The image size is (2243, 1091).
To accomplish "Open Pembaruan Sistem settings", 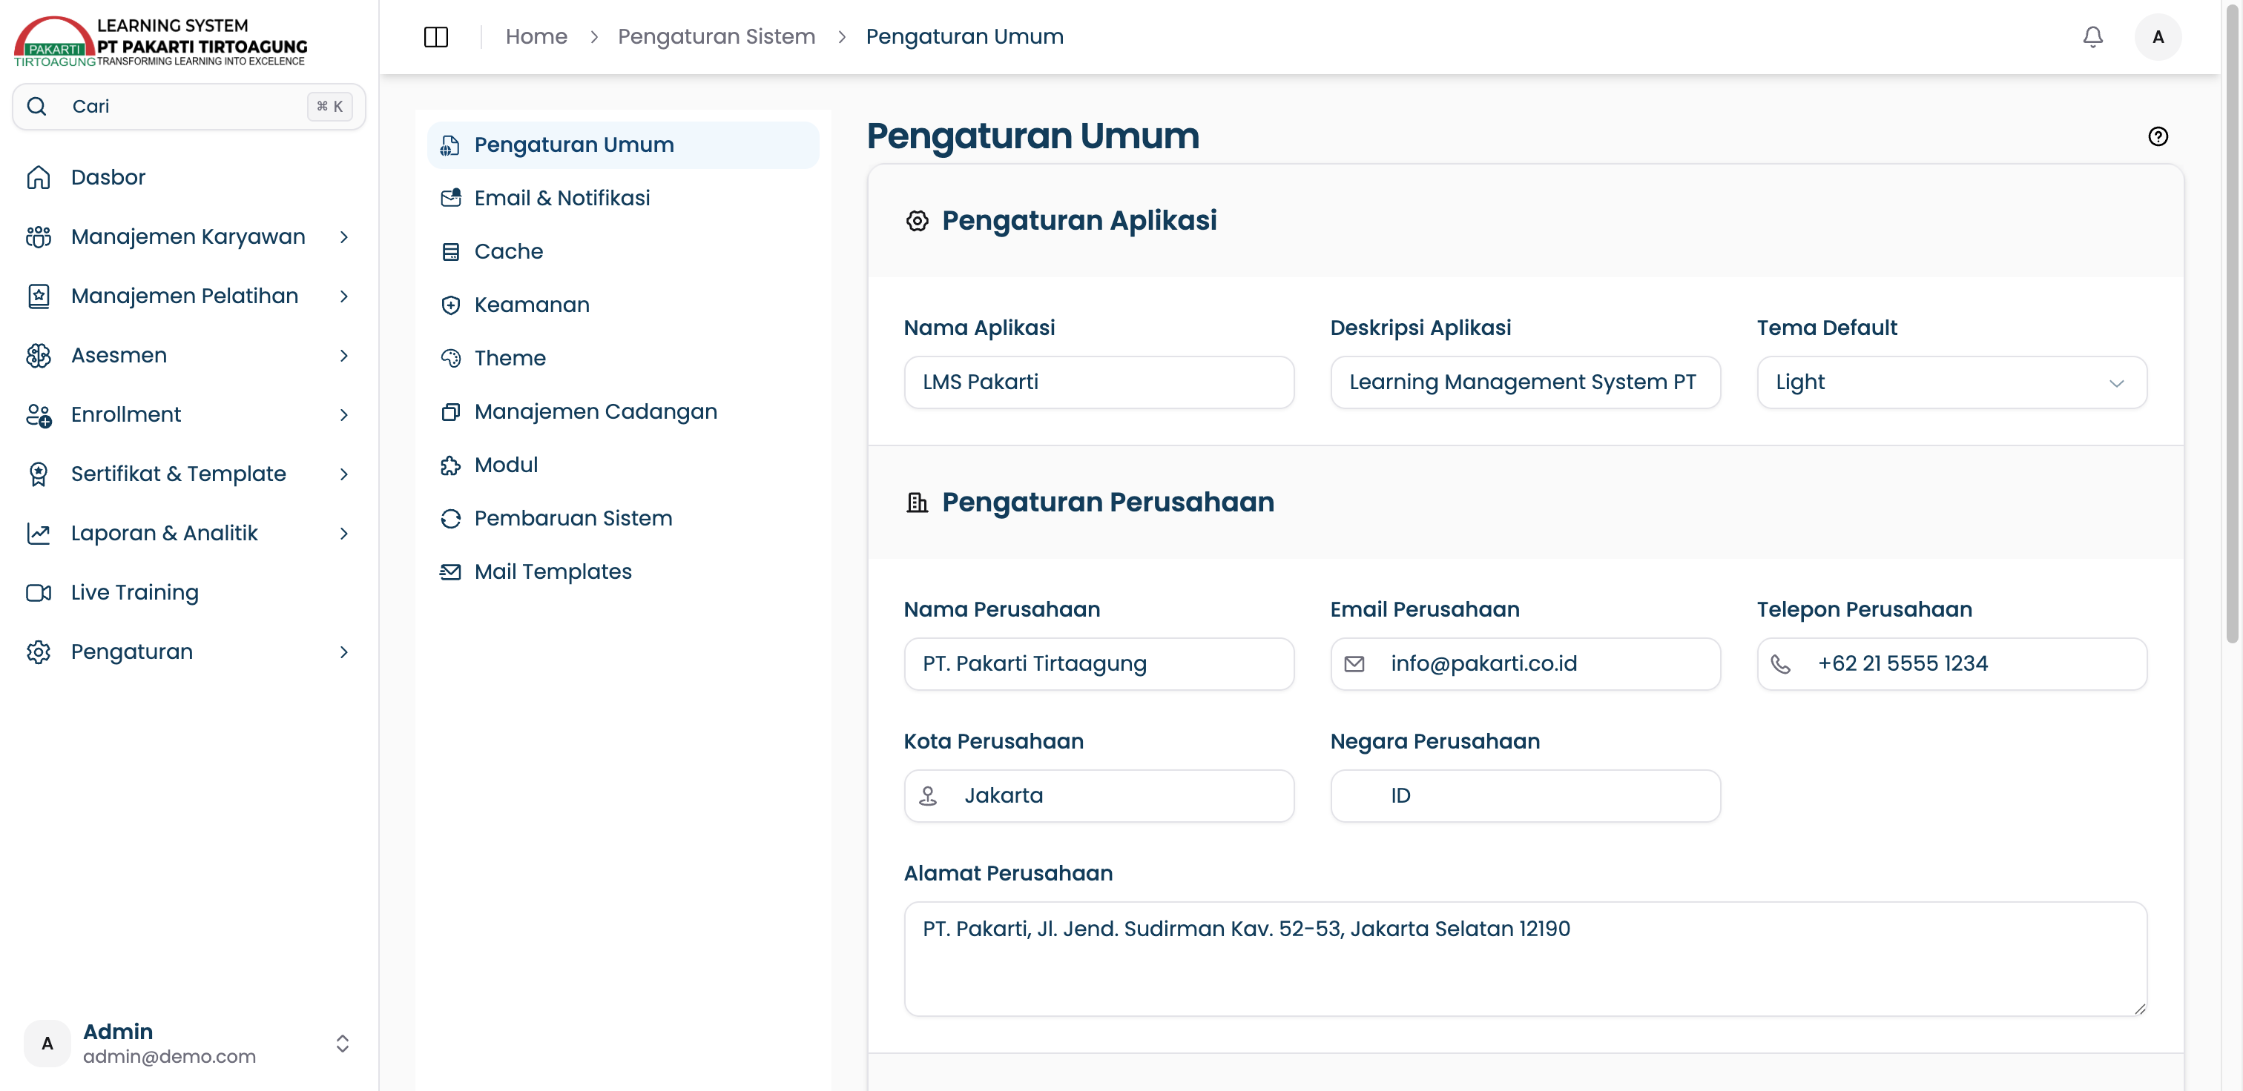I will (622, 519).
